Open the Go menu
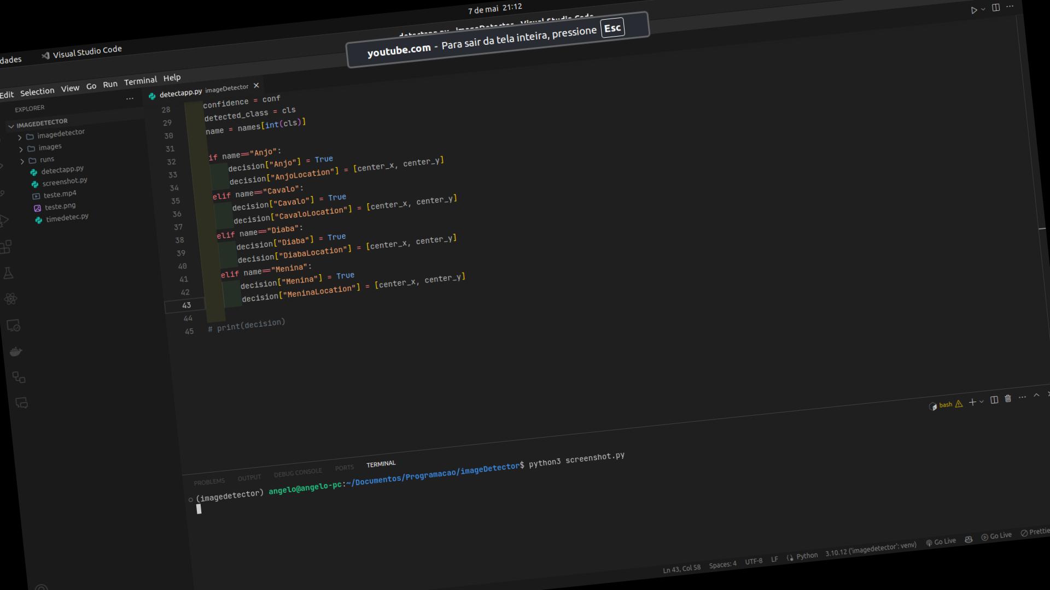This screenshot has width=1050, height=590. click(91, 86)
